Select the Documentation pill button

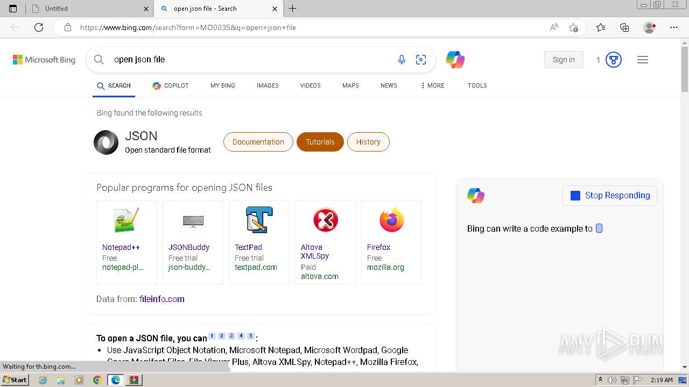258,142
